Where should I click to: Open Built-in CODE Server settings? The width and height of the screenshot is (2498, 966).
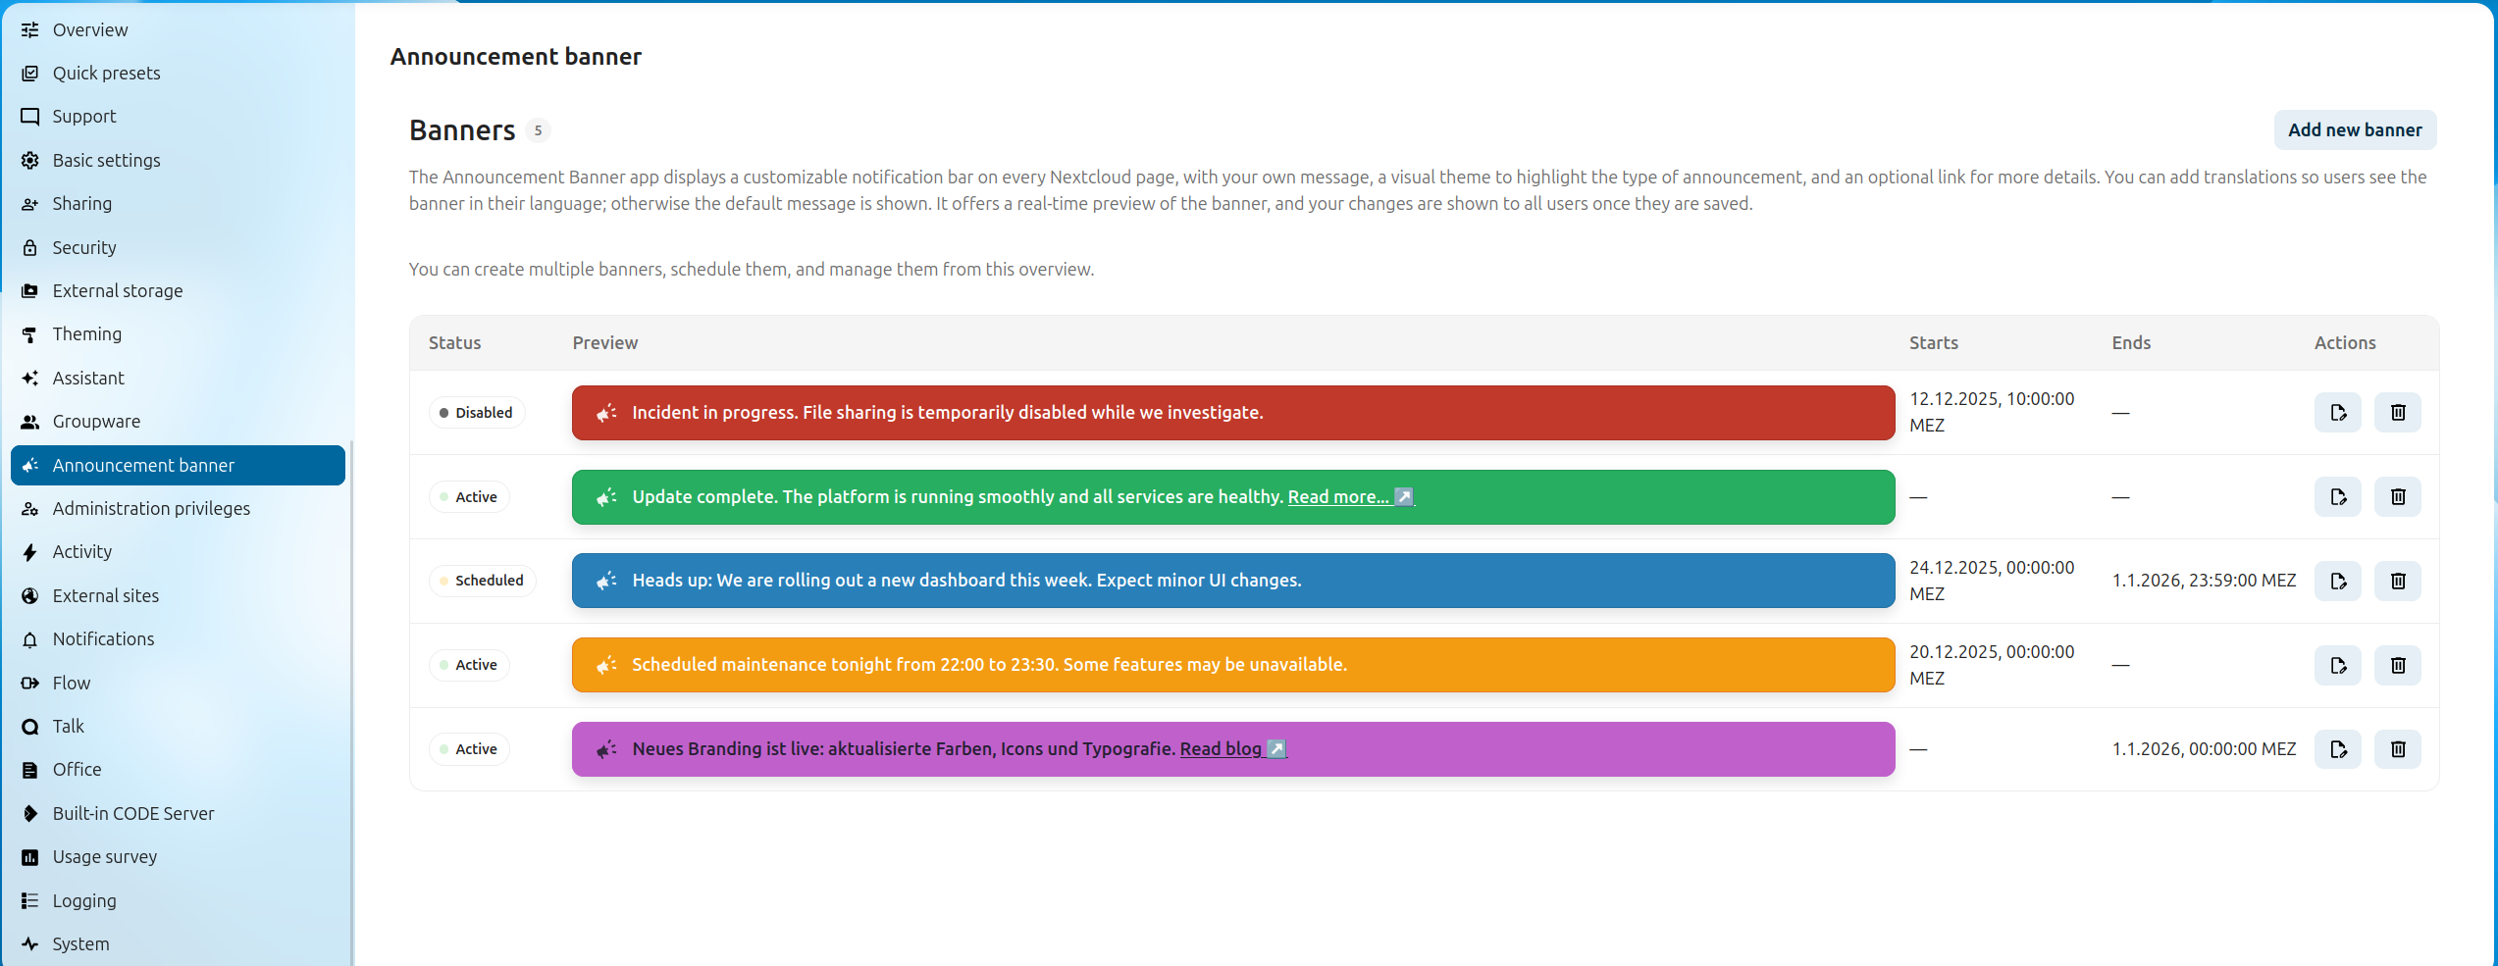[x=178, y=813]
